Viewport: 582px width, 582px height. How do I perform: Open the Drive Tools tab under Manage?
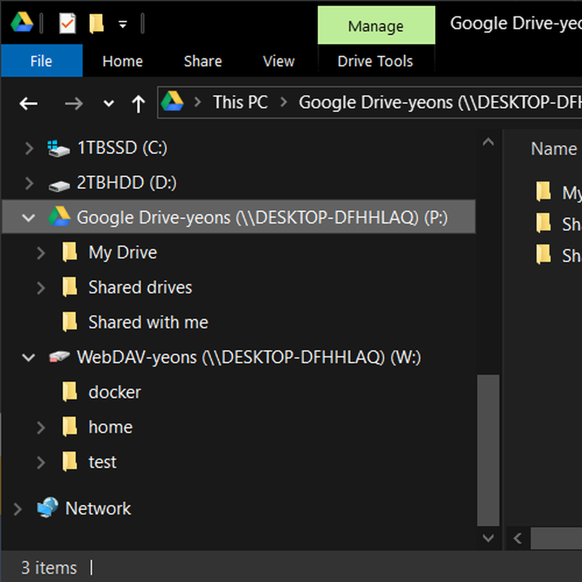click(375, 61)
